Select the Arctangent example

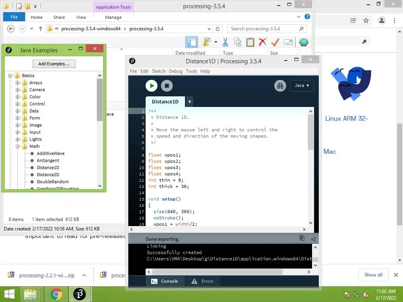tap(48, 160)
